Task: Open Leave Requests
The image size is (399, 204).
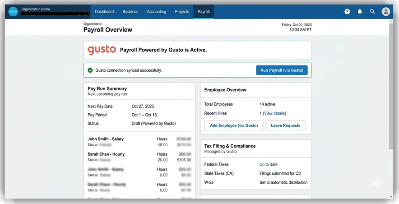Action: pos(285,125)
